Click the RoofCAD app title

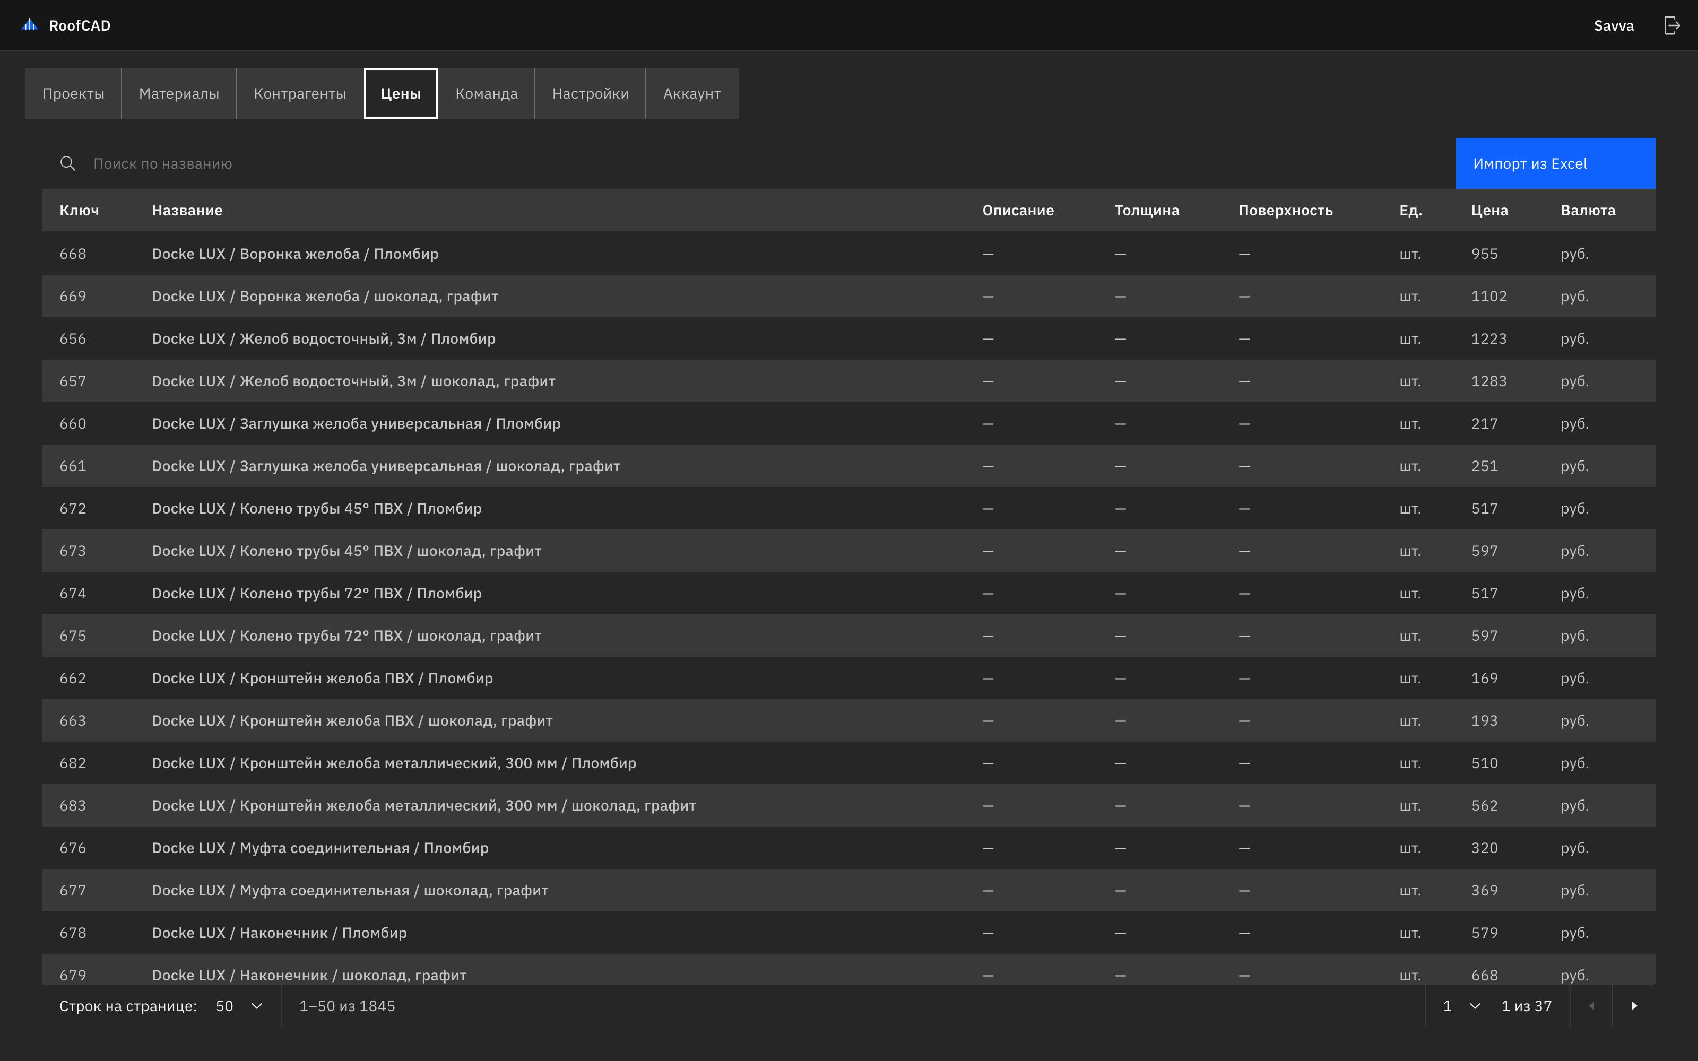(79, 26)
